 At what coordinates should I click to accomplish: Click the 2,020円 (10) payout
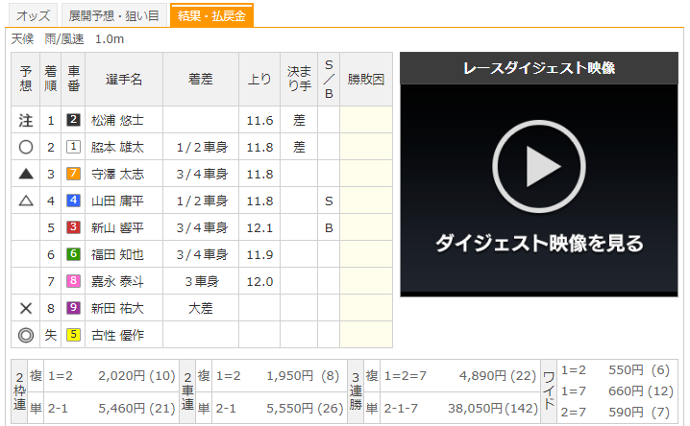tap(136, 376)
